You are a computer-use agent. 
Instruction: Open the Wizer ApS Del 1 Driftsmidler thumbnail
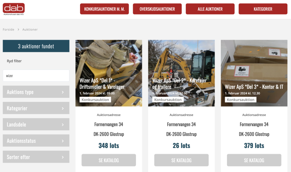point(109,73)
